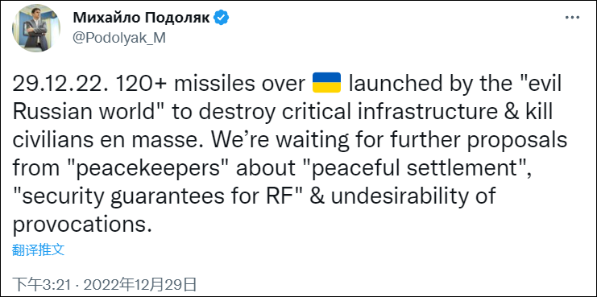
Task: Click the 2022年12月29日 post date
Action: coord(140,284)
